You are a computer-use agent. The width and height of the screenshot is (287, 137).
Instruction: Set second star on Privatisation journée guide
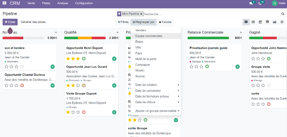[196, 67]
